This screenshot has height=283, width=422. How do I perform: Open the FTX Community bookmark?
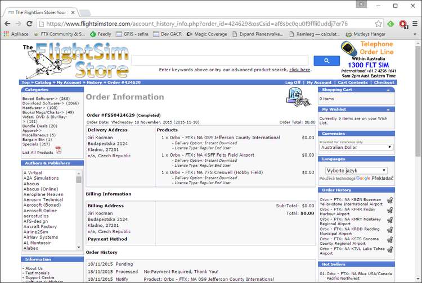[x=60, y=34]
